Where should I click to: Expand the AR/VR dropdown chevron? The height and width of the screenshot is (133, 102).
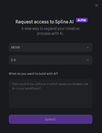(88, 47)
